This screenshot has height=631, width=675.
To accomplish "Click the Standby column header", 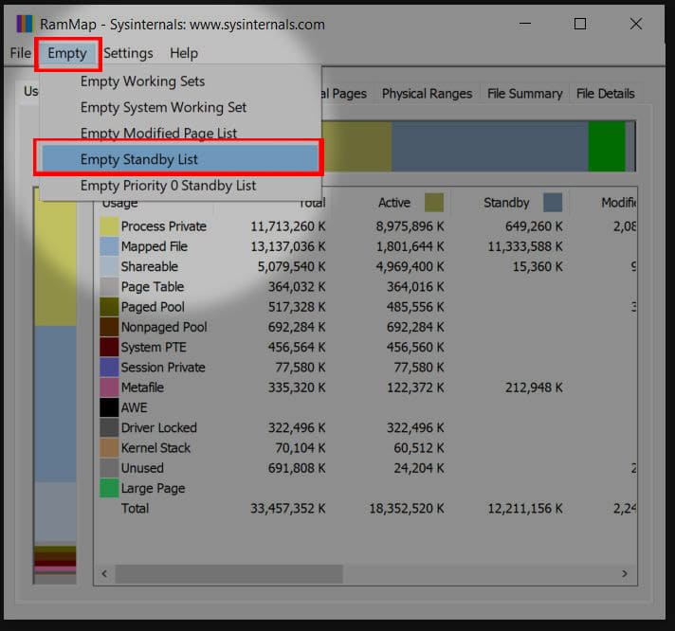I will point(506,203).
